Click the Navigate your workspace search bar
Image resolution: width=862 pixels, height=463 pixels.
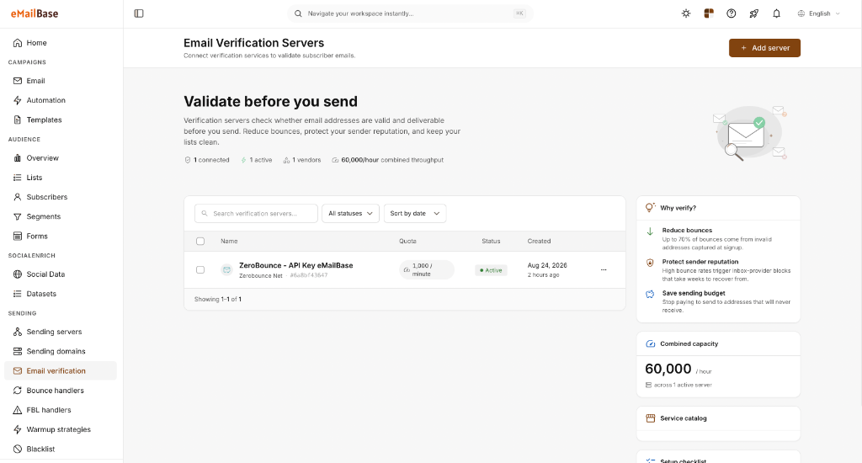click(410, 13)
